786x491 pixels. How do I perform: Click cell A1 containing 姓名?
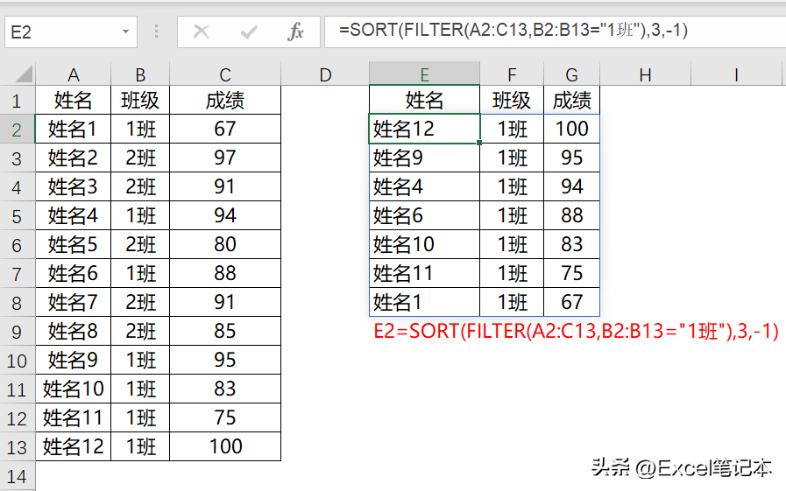click(74, 100)
